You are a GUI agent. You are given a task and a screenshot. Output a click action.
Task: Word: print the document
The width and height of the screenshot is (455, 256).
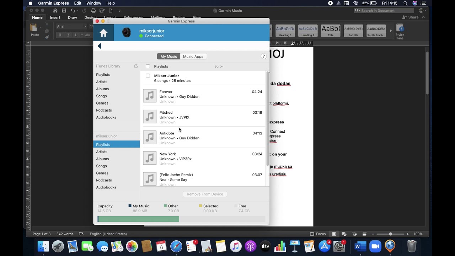(93, 11)
